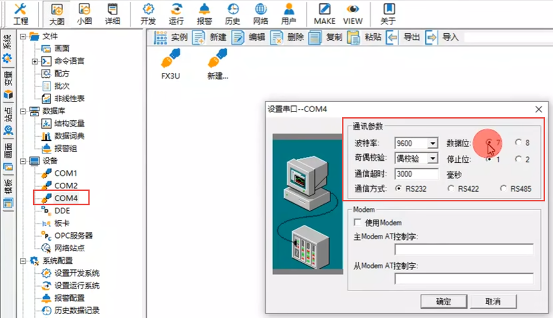Open the 系统 side tab

(x=8, y=48)
